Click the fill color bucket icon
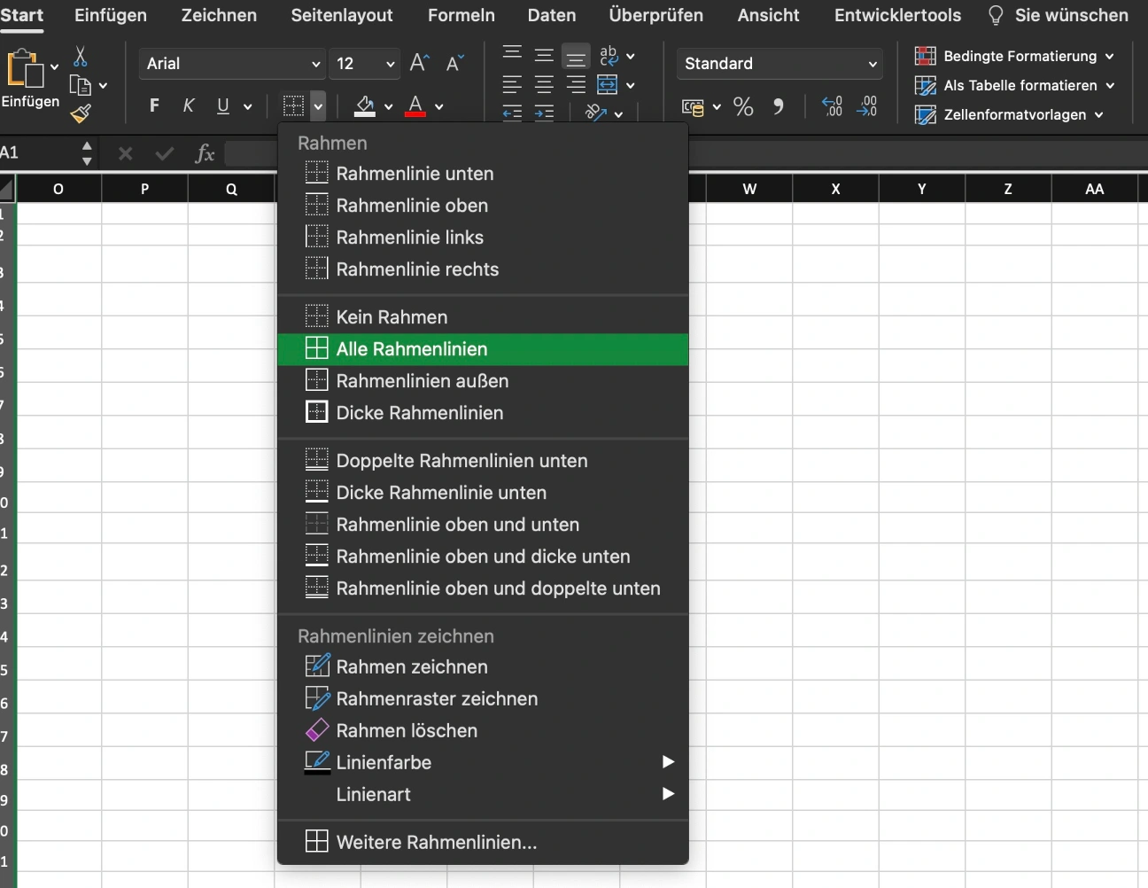This screenshot has height=888, width=1148. coord(364,106)
